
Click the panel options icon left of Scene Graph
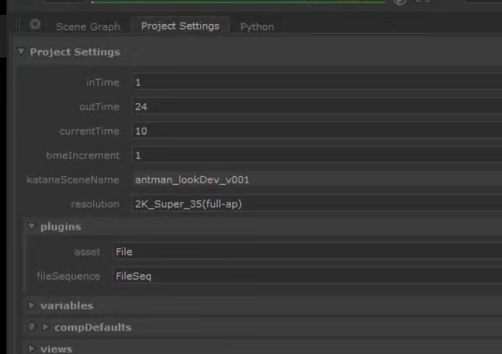pos(35,25)
